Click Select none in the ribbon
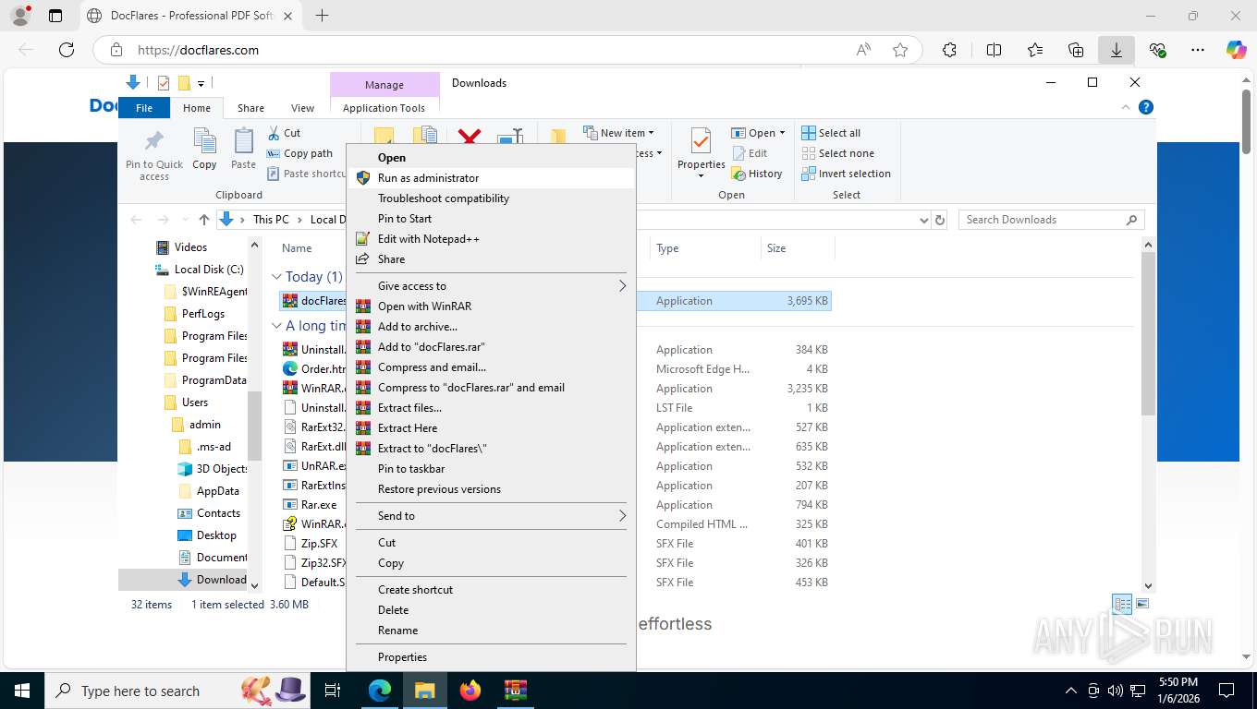The height and width of the screenshot is (709, 1257). [x=837, y=153]
